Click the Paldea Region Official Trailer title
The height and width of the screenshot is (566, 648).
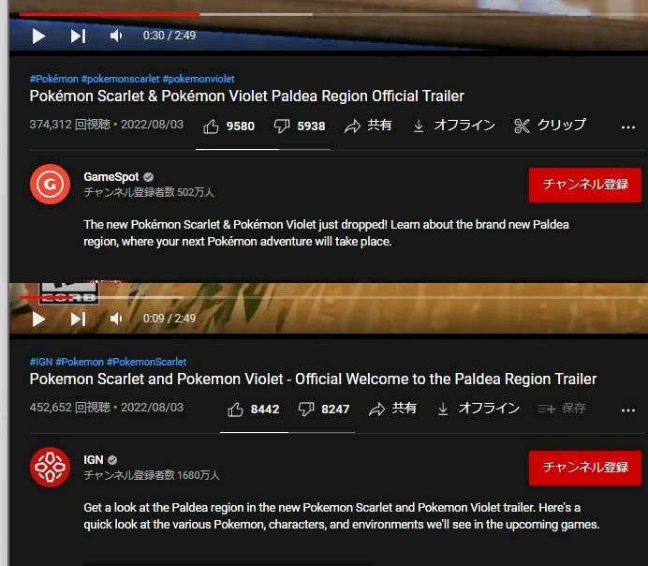tap(246, 96)
